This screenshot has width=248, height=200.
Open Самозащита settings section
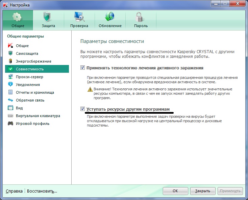(x=37, y=53)
